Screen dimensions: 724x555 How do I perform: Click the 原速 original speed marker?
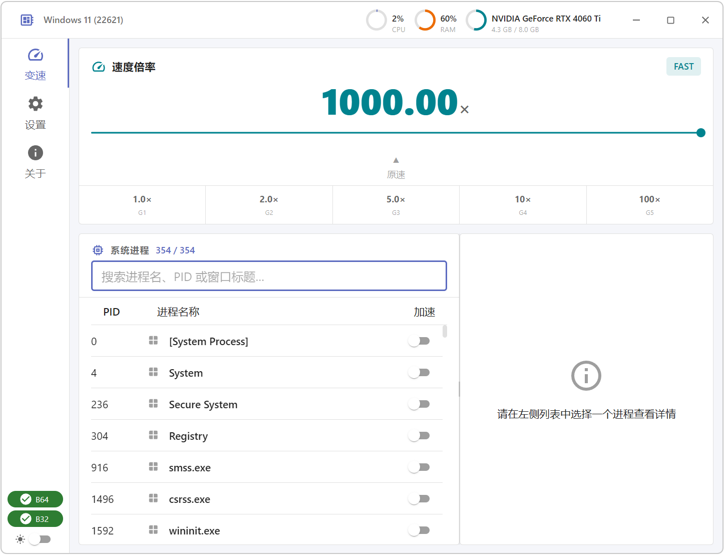[x=396, y=169]
